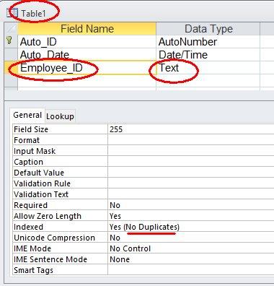
Task: Click the primary key icon beside Auto_ID
Action: 9,40
